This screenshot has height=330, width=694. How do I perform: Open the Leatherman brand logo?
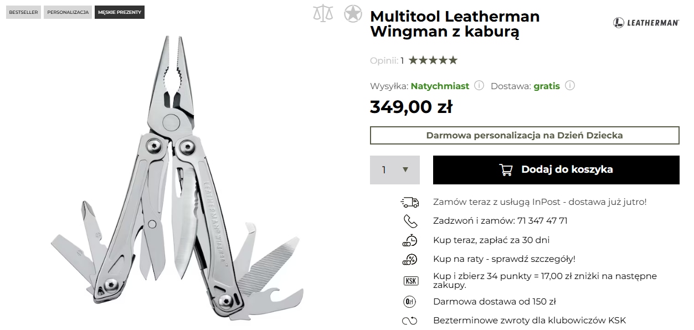(646, 23)
